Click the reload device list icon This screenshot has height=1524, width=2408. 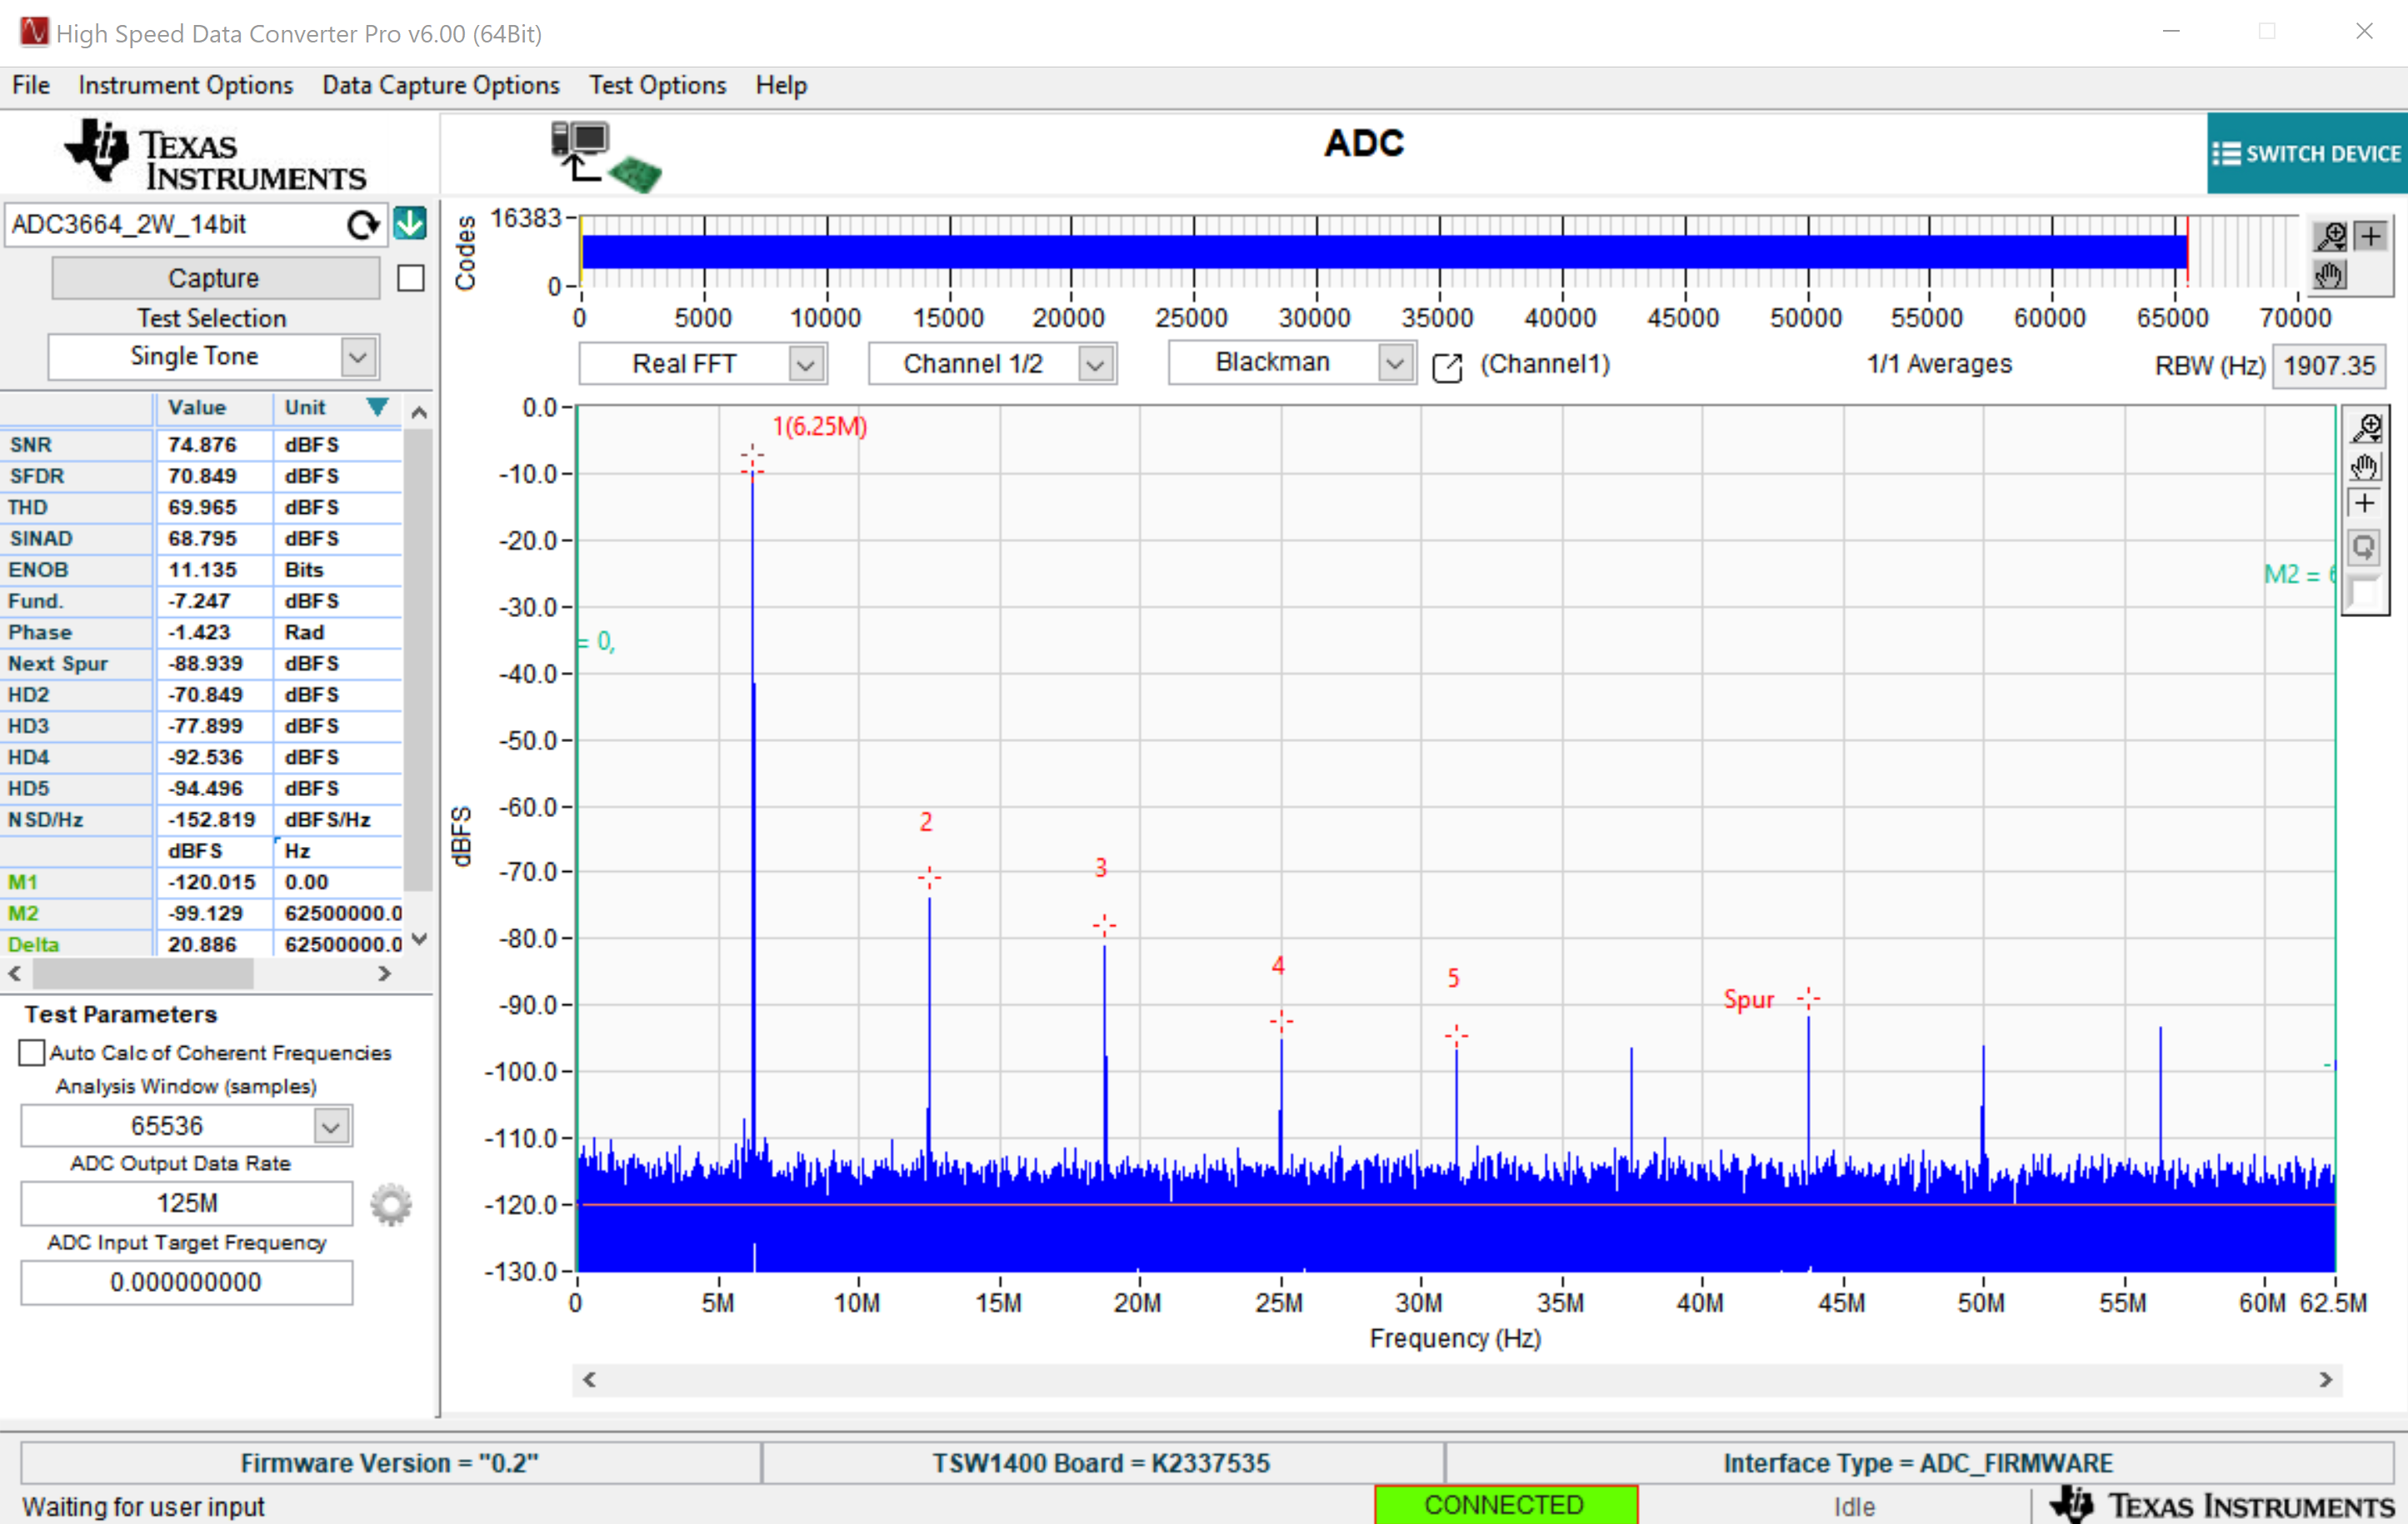click(363, 224)
